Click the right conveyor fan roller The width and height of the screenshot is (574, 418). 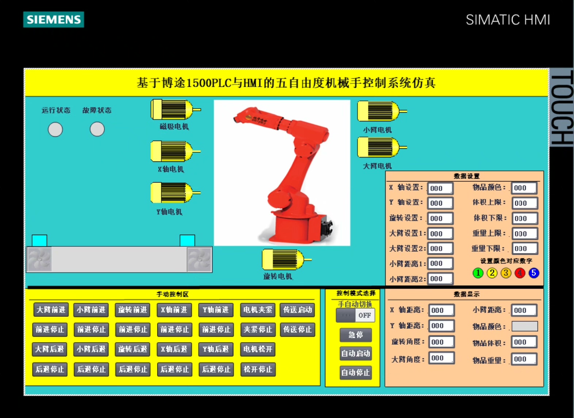pyautogui.click(x=199, y=259)
